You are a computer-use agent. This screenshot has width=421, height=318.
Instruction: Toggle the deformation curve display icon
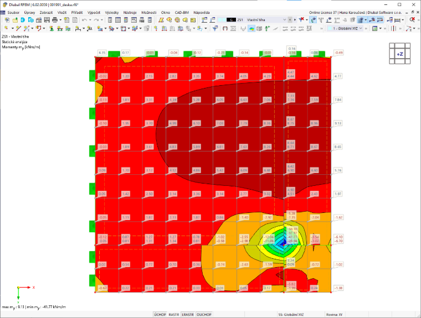pos(243,28)
